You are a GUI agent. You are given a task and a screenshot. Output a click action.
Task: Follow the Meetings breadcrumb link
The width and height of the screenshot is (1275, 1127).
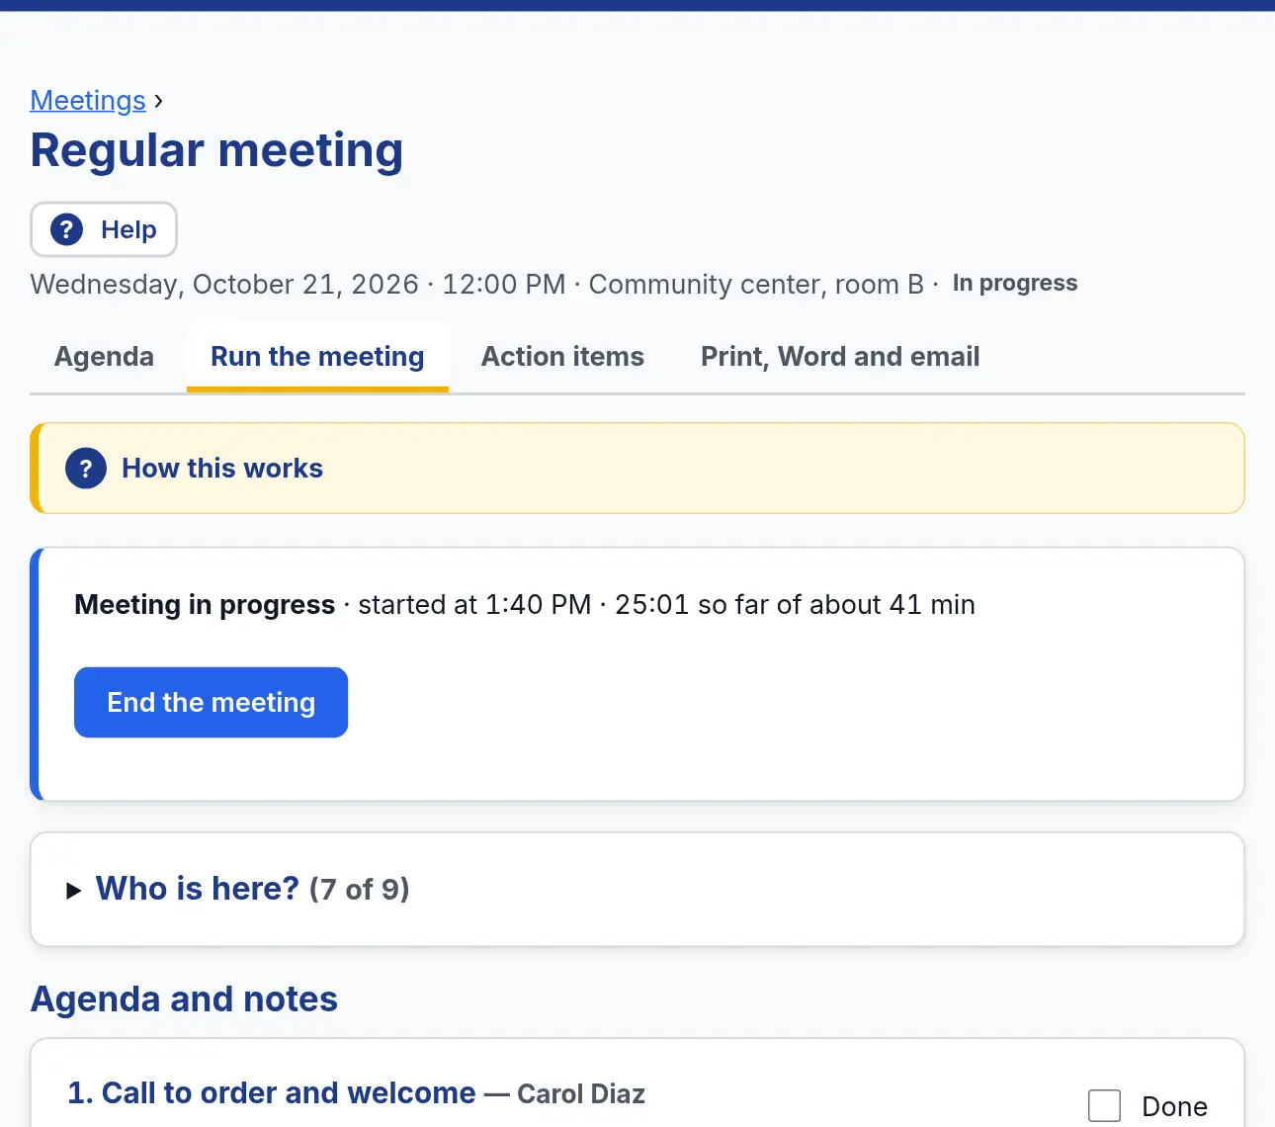[88, 100]
